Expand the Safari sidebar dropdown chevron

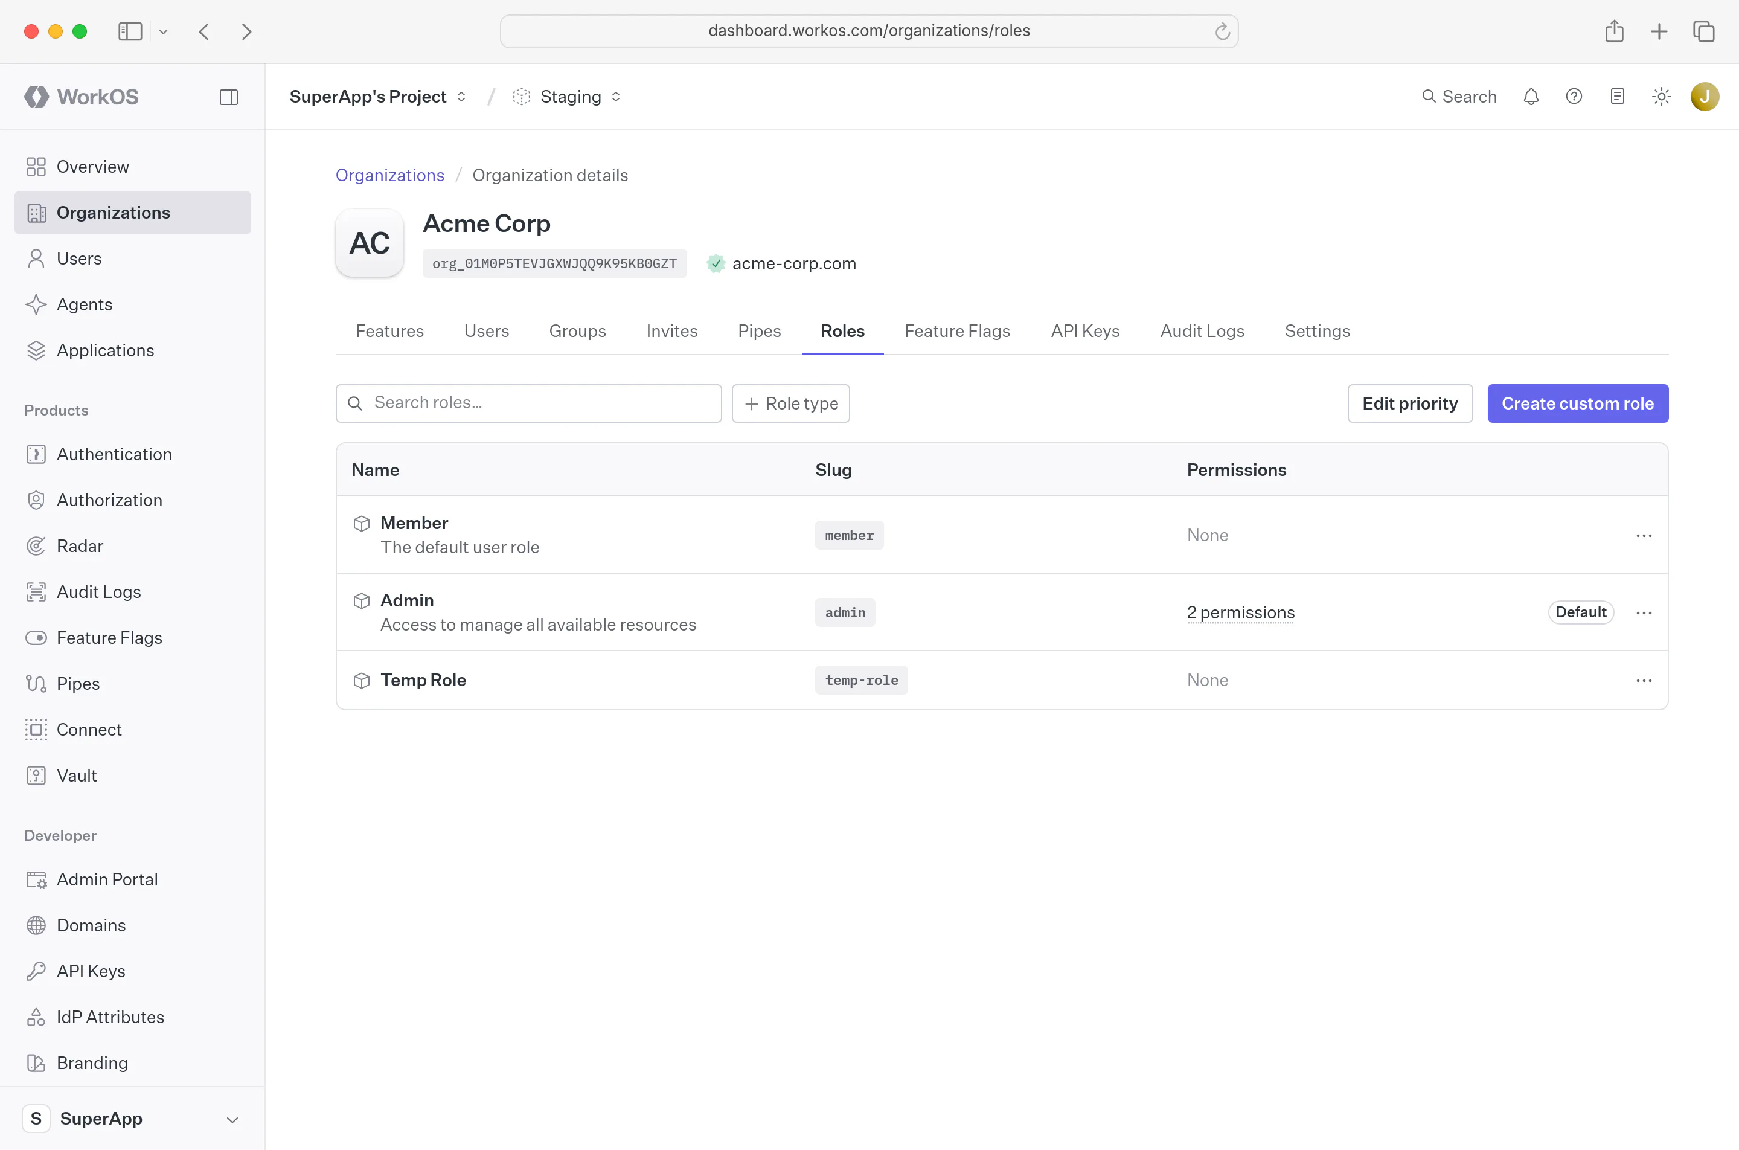point(164,31)
